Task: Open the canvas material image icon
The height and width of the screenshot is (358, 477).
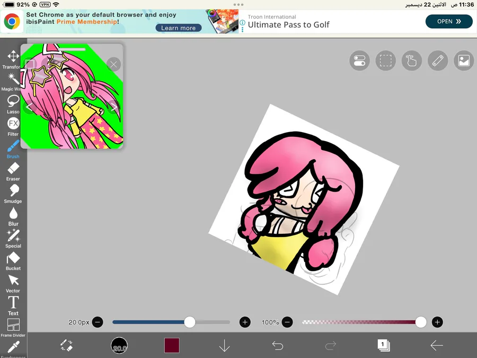Action: click(464, 60)
